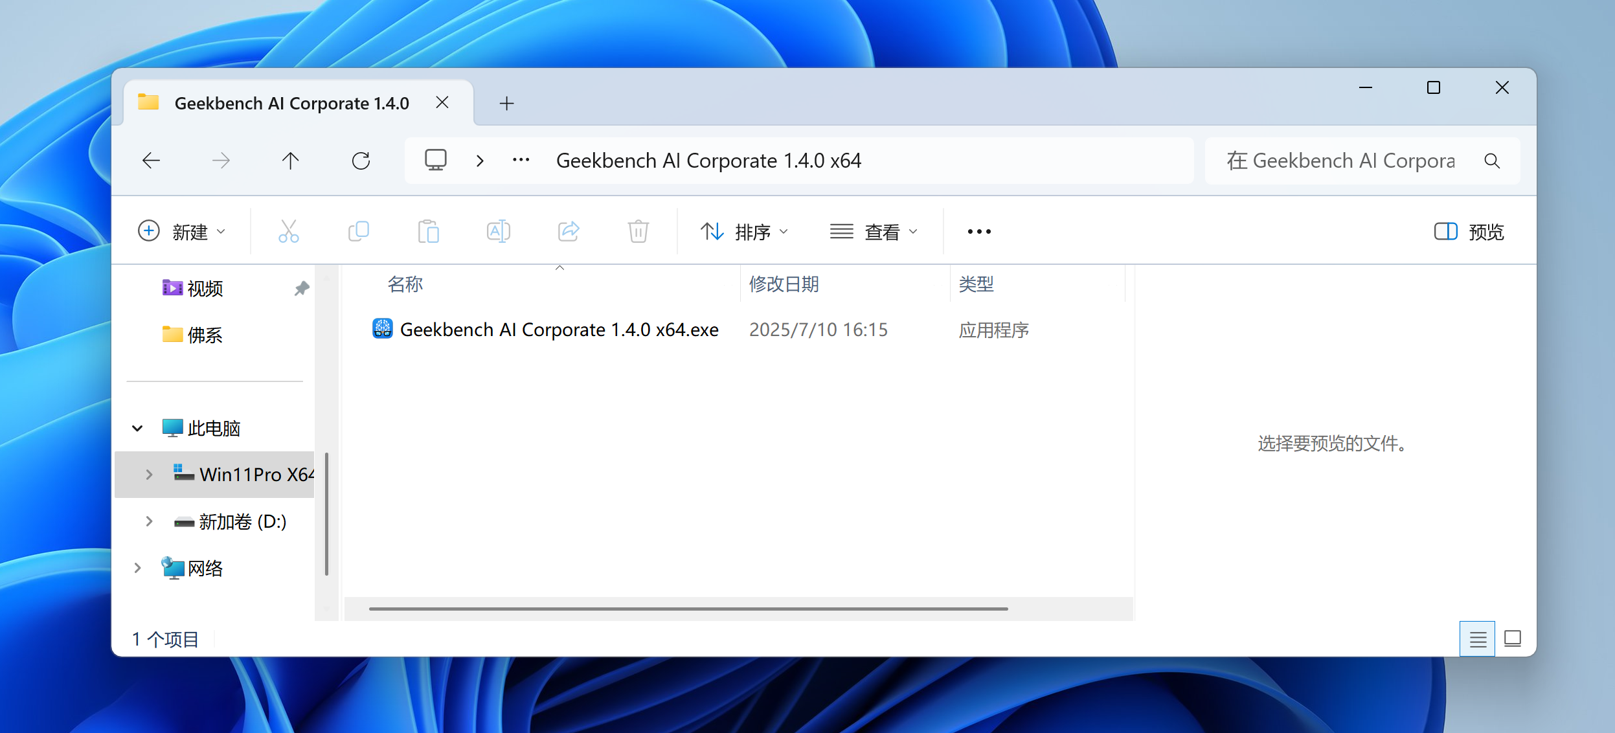
Task: Go up one folder level
Action: pos(290,161)
